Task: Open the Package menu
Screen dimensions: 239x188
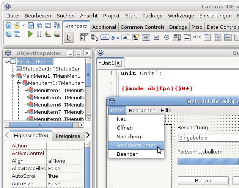Action: click(x=153, y=16)
